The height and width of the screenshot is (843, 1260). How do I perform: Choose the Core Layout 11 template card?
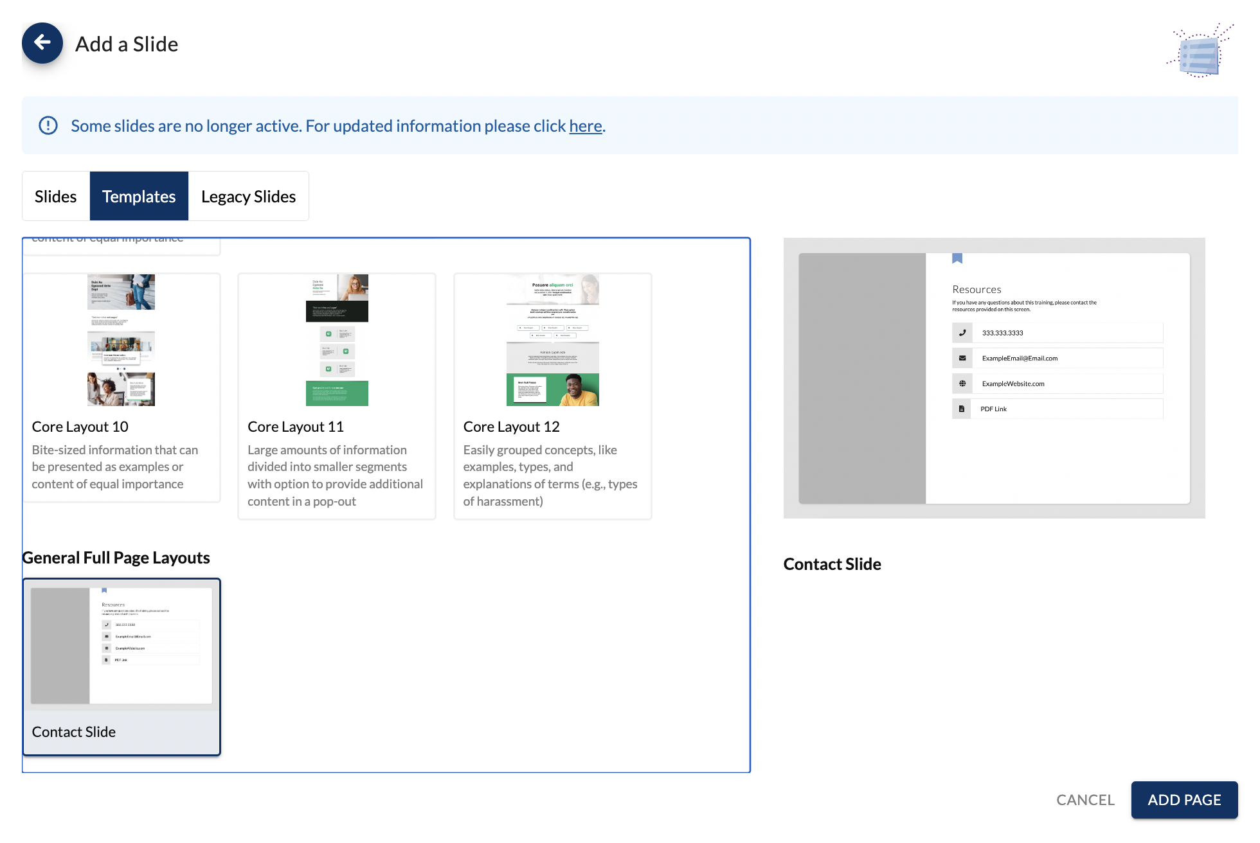click(x=337, y=341)
